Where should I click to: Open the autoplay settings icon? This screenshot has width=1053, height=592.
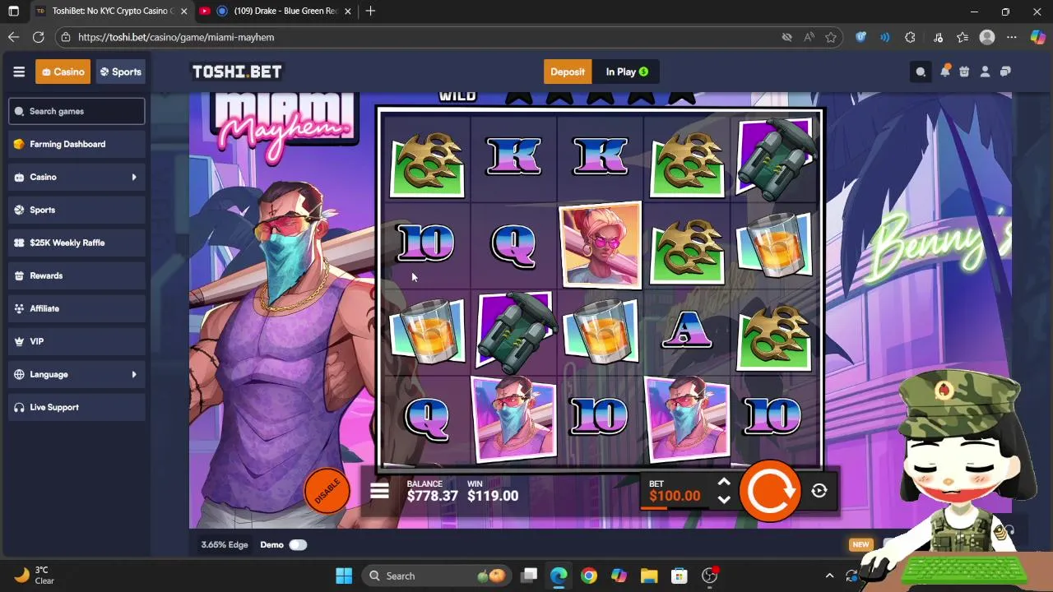pyautogui.click(x=819, y=491)
